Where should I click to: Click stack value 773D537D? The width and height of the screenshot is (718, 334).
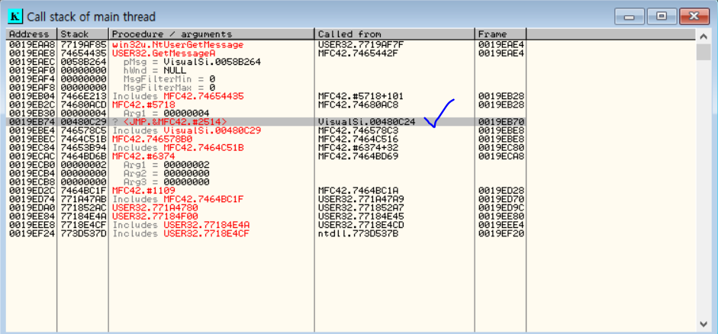click(83, 233)
